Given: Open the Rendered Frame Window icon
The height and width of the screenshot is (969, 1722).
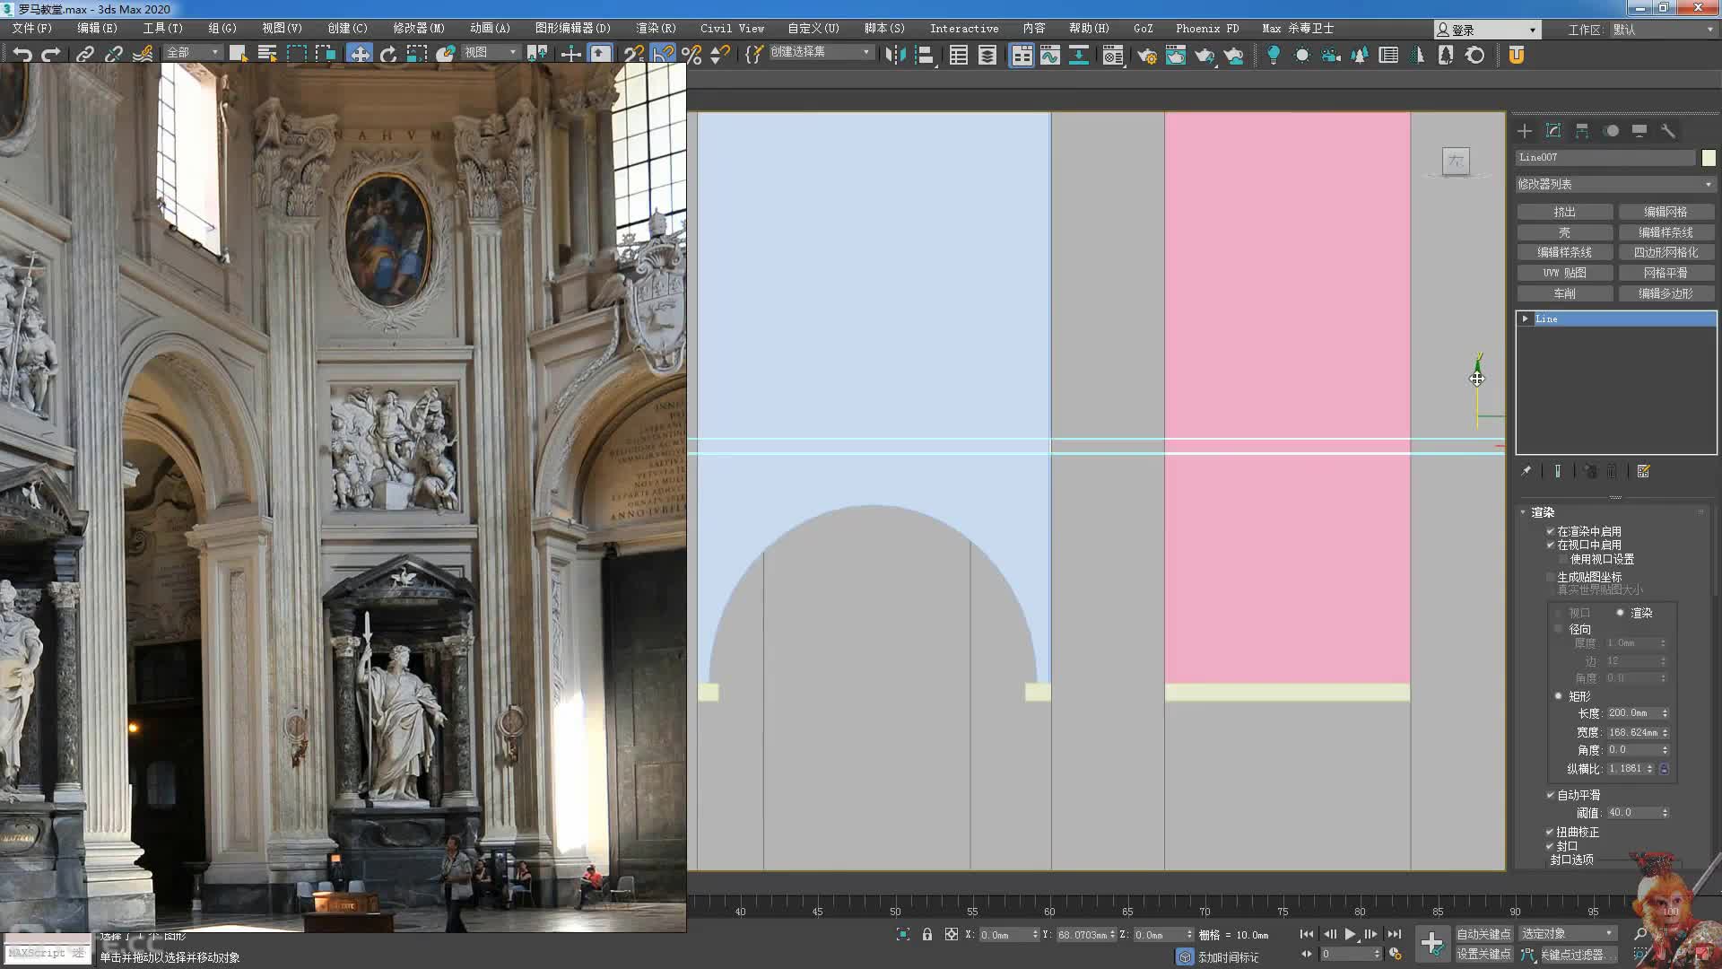Looking at the screenshot, I should click(x=1176, y=56).
